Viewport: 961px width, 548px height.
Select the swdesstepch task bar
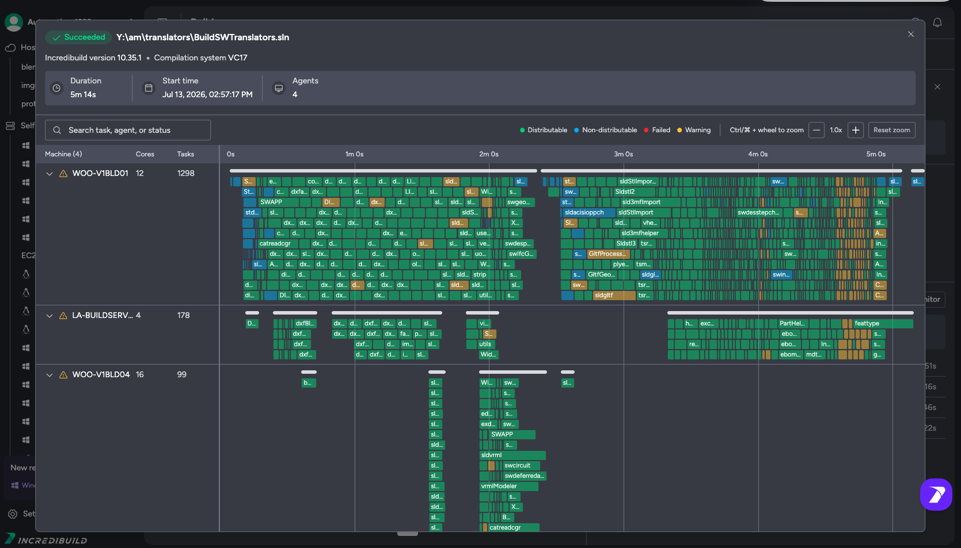tap(758, 213)
